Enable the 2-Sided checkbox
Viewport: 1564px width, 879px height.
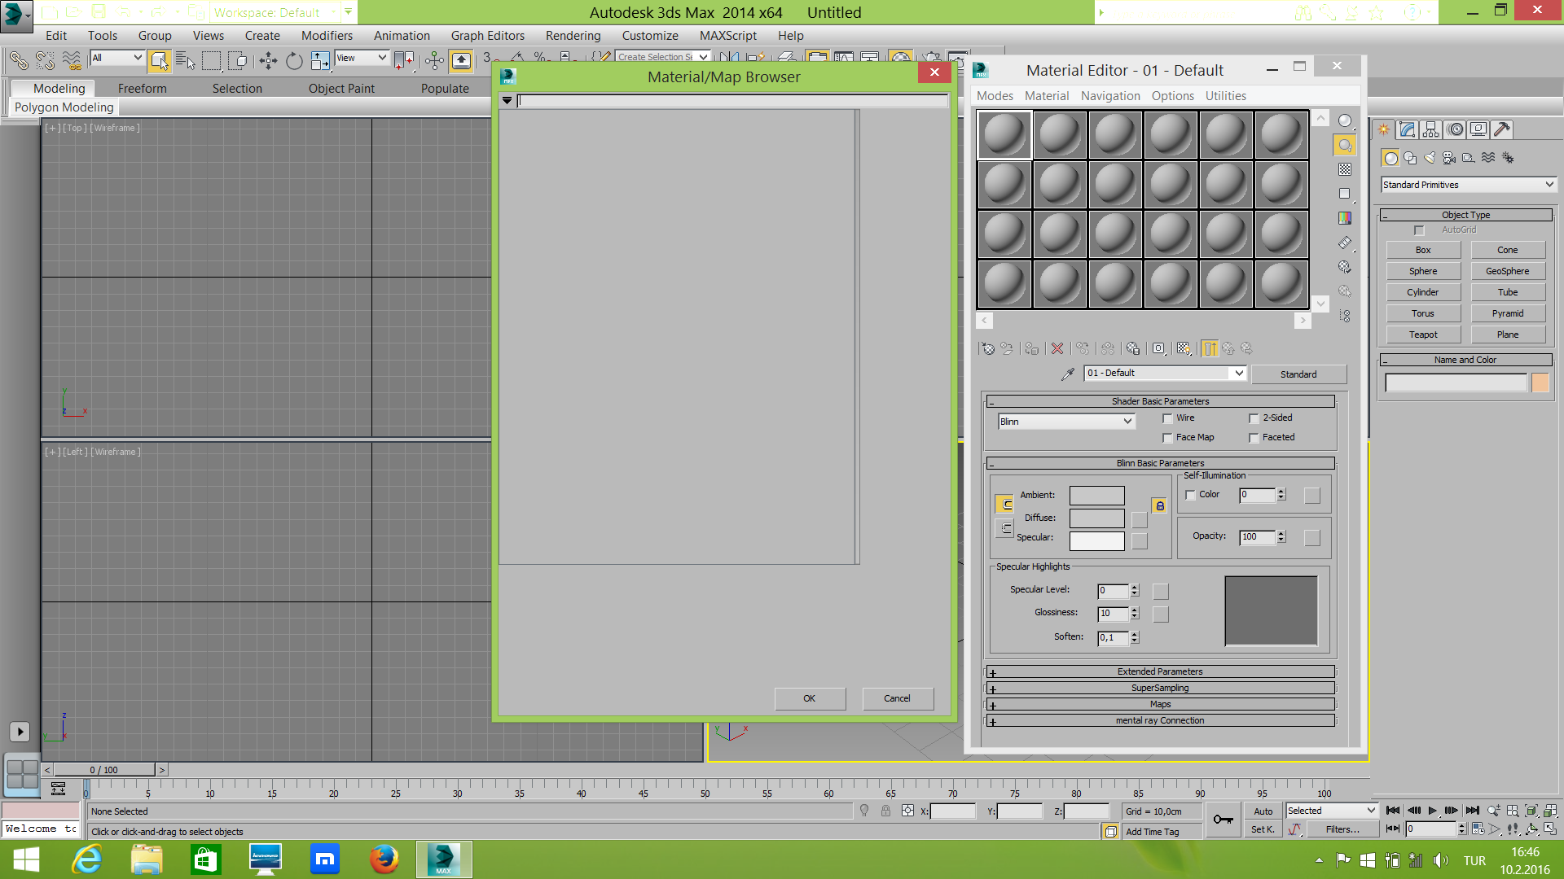1254,418
